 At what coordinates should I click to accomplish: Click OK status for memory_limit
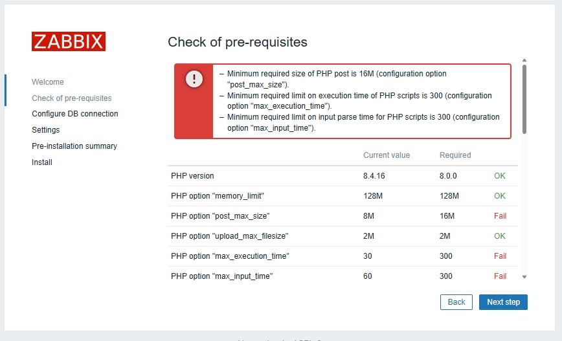499,196
